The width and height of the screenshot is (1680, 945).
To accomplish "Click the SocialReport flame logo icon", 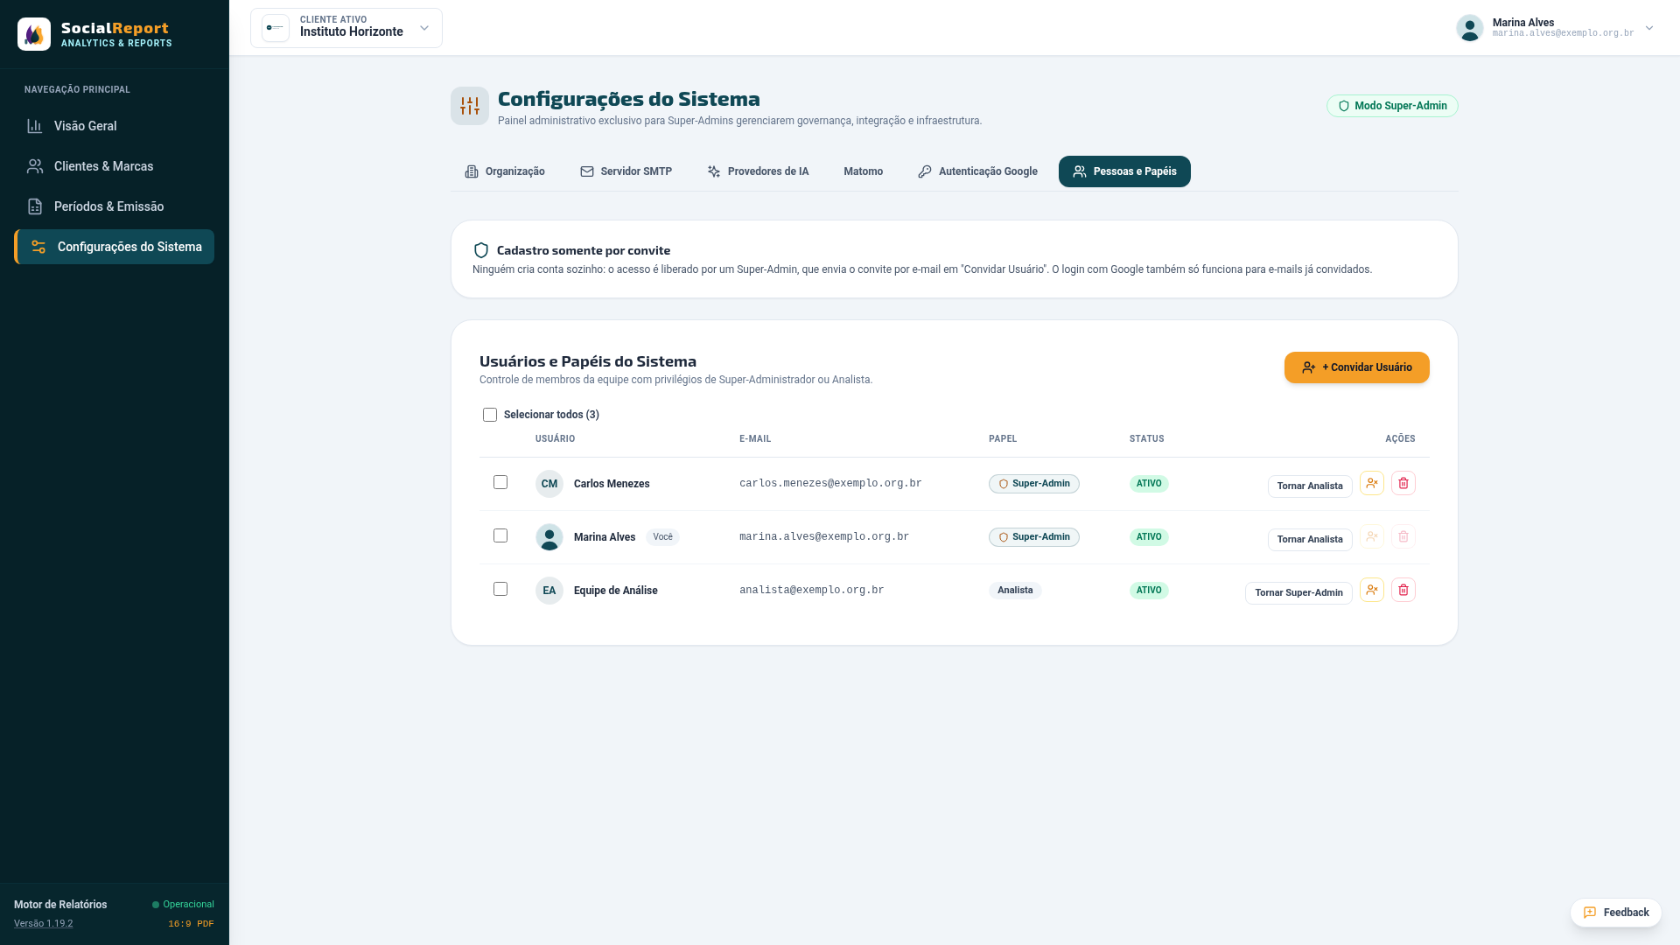I will pos(34,34).
